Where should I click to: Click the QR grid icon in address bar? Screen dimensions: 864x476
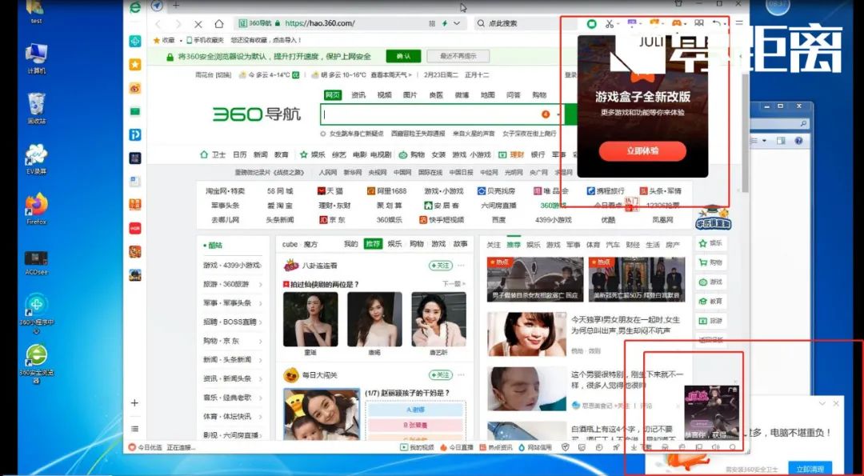pyautogui.click(x=431, y=24)
